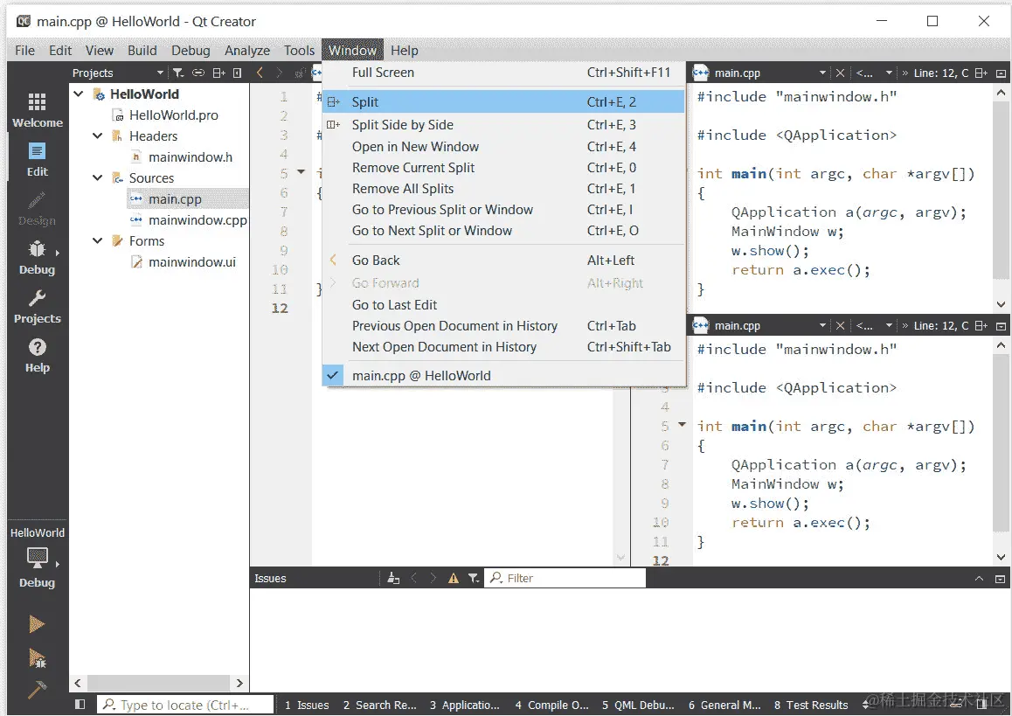Viewport: 1012px width, 716px height.
Task: Open the 2 Search Results tab
Action: 379,705
